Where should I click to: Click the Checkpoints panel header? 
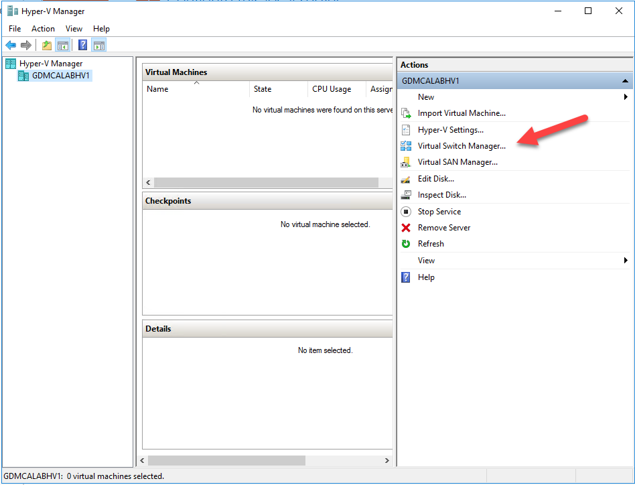267,201
